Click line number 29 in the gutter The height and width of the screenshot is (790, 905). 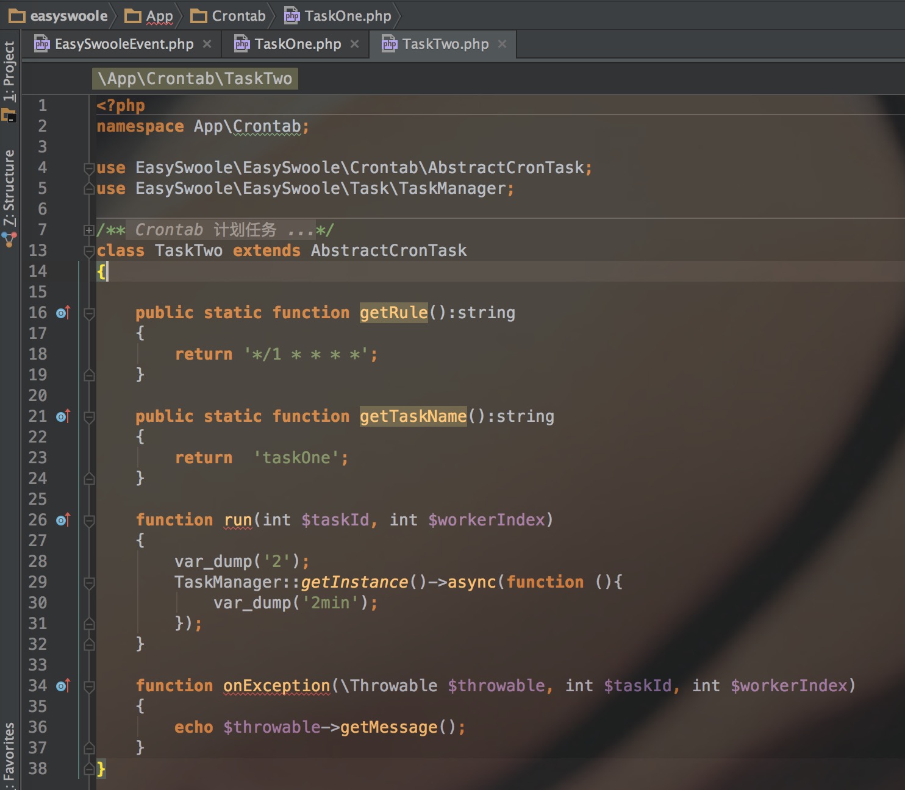(x=38, y=582)
